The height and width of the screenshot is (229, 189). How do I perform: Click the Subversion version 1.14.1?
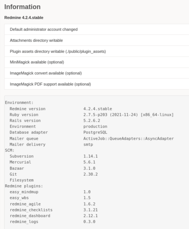point(90,156)
